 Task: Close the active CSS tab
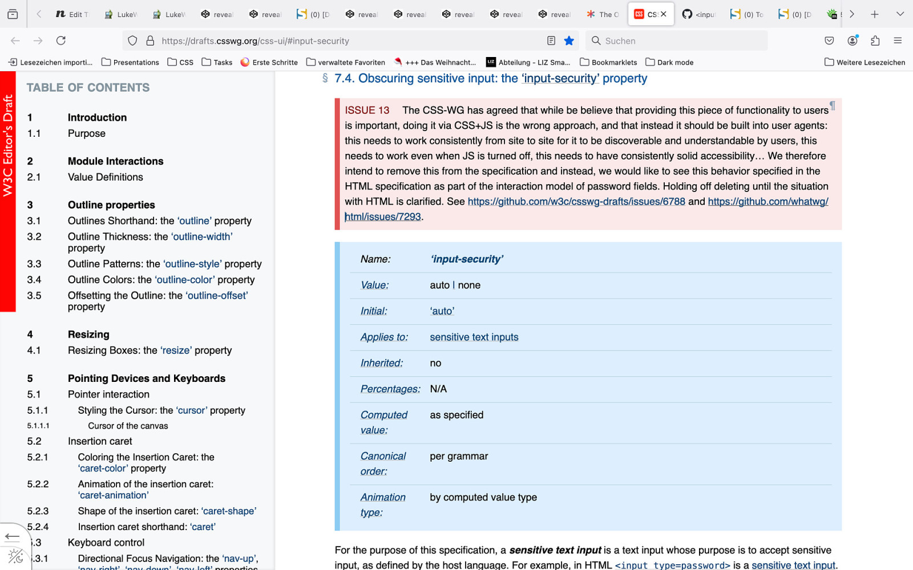664,14
